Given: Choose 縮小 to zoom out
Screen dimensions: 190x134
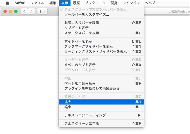Looking at the screenshot, I should (101, 107).
